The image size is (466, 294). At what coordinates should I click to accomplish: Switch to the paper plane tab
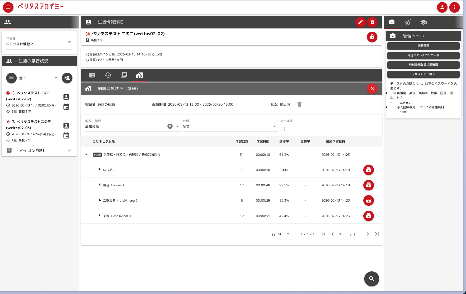(x=408, y=22)
